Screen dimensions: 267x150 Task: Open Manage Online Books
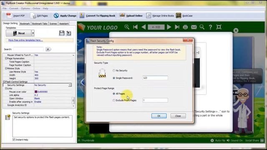pos(160,16)
